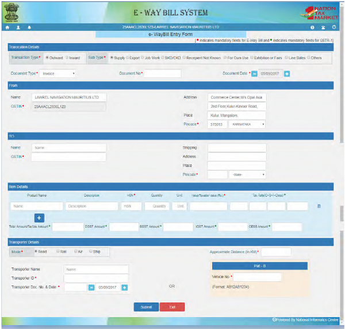
Task: Click the page vertical scrollbar
Action: 342,173
